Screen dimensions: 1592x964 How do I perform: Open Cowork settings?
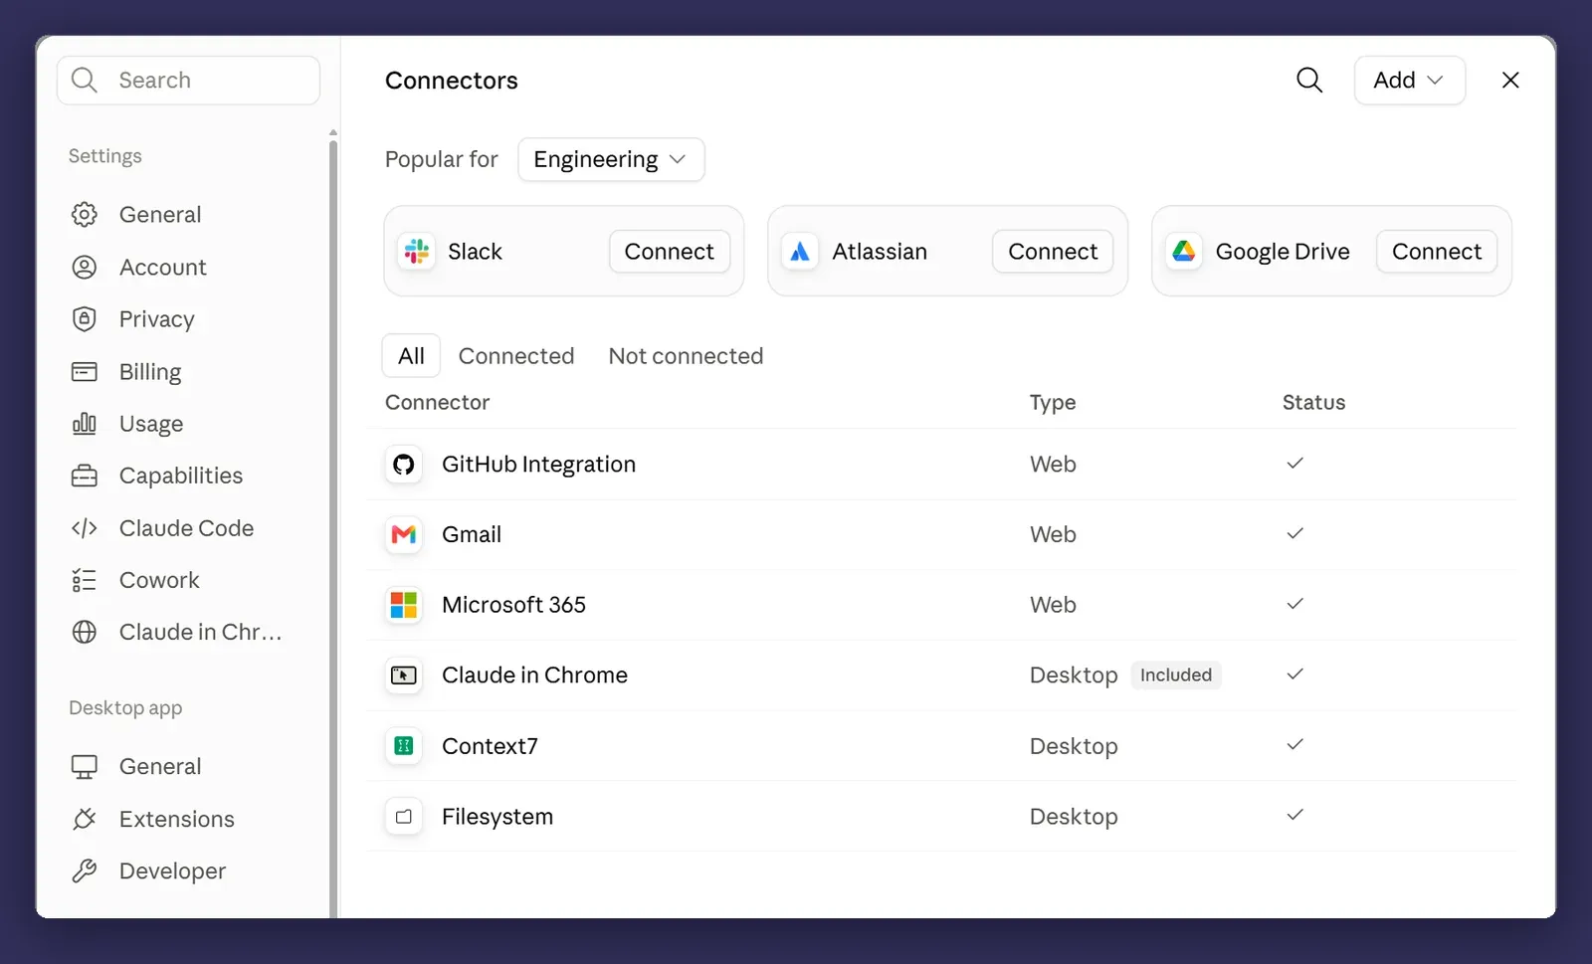pyautogui.click(x=159, y=580)
